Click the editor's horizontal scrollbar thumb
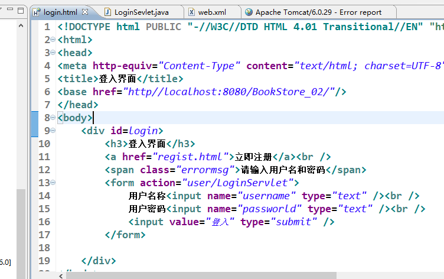The height and width of the screenshot is (279, 444). [201, 276]
